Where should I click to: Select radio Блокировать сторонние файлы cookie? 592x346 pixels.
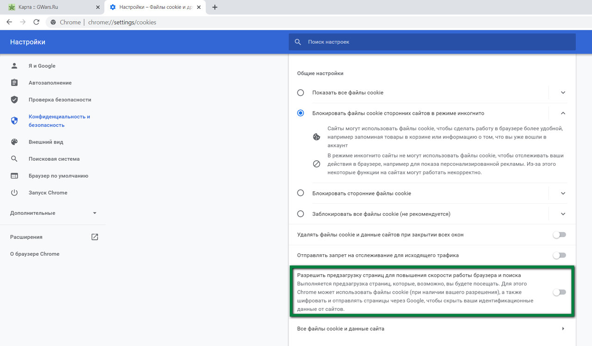coord(301,193)
